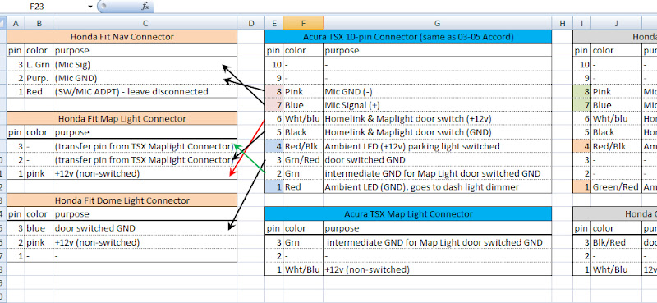This screenshot has height=303, width=657.
Task: Select column H header
Action: [x=563, y=24]
